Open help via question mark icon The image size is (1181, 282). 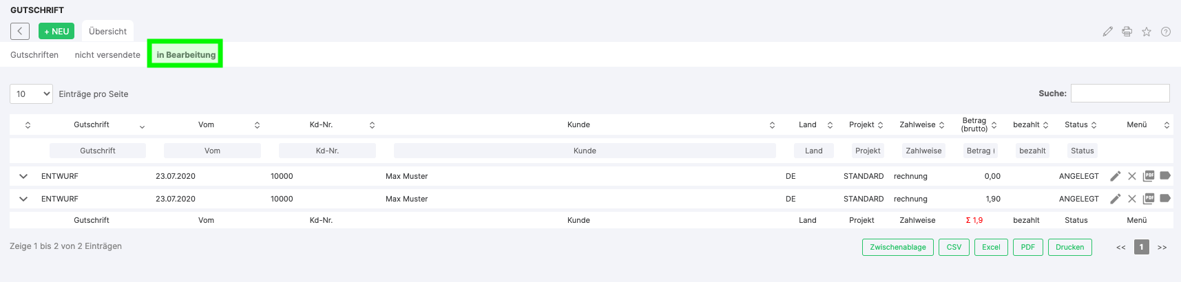(1165, 32)
